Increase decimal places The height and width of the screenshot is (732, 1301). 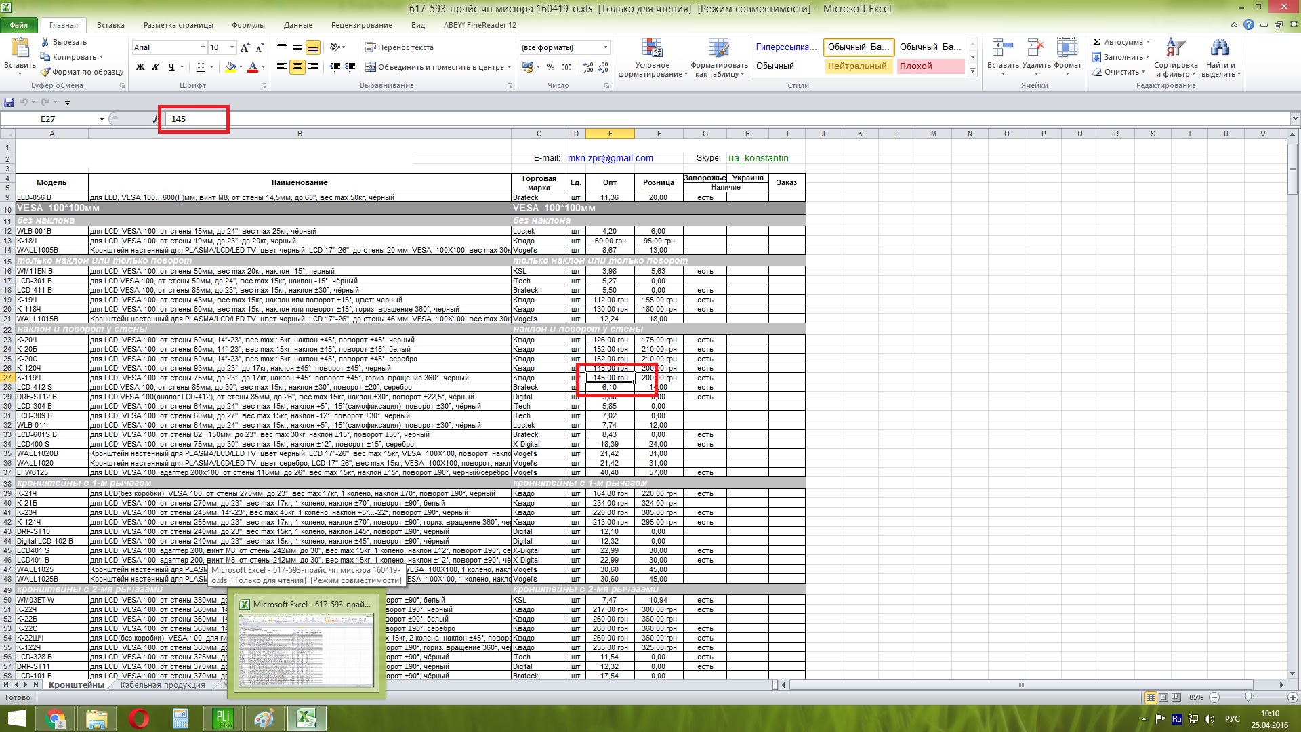(x=587, y=67)
